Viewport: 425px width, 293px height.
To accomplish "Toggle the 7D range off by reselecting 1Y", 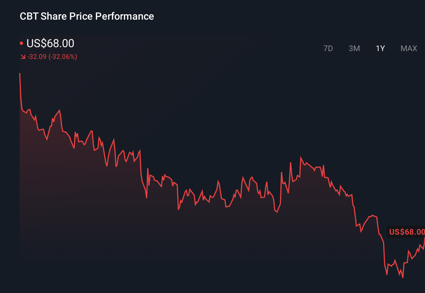I will click(380, 48).
